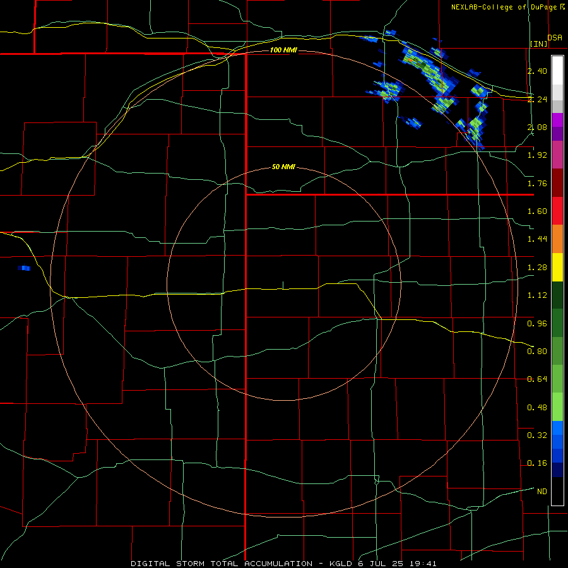Click the 50 NMI range ring label
The width and height of the screenshot is (568, 568).
coord(283,167)
